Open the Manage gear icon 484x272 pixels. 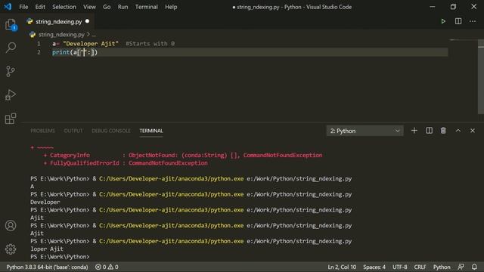click(11, 249)
